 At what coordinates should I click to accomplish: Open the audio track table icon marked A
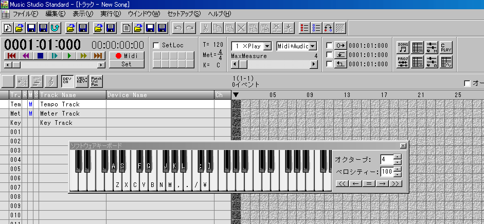(x=418, y=62)
